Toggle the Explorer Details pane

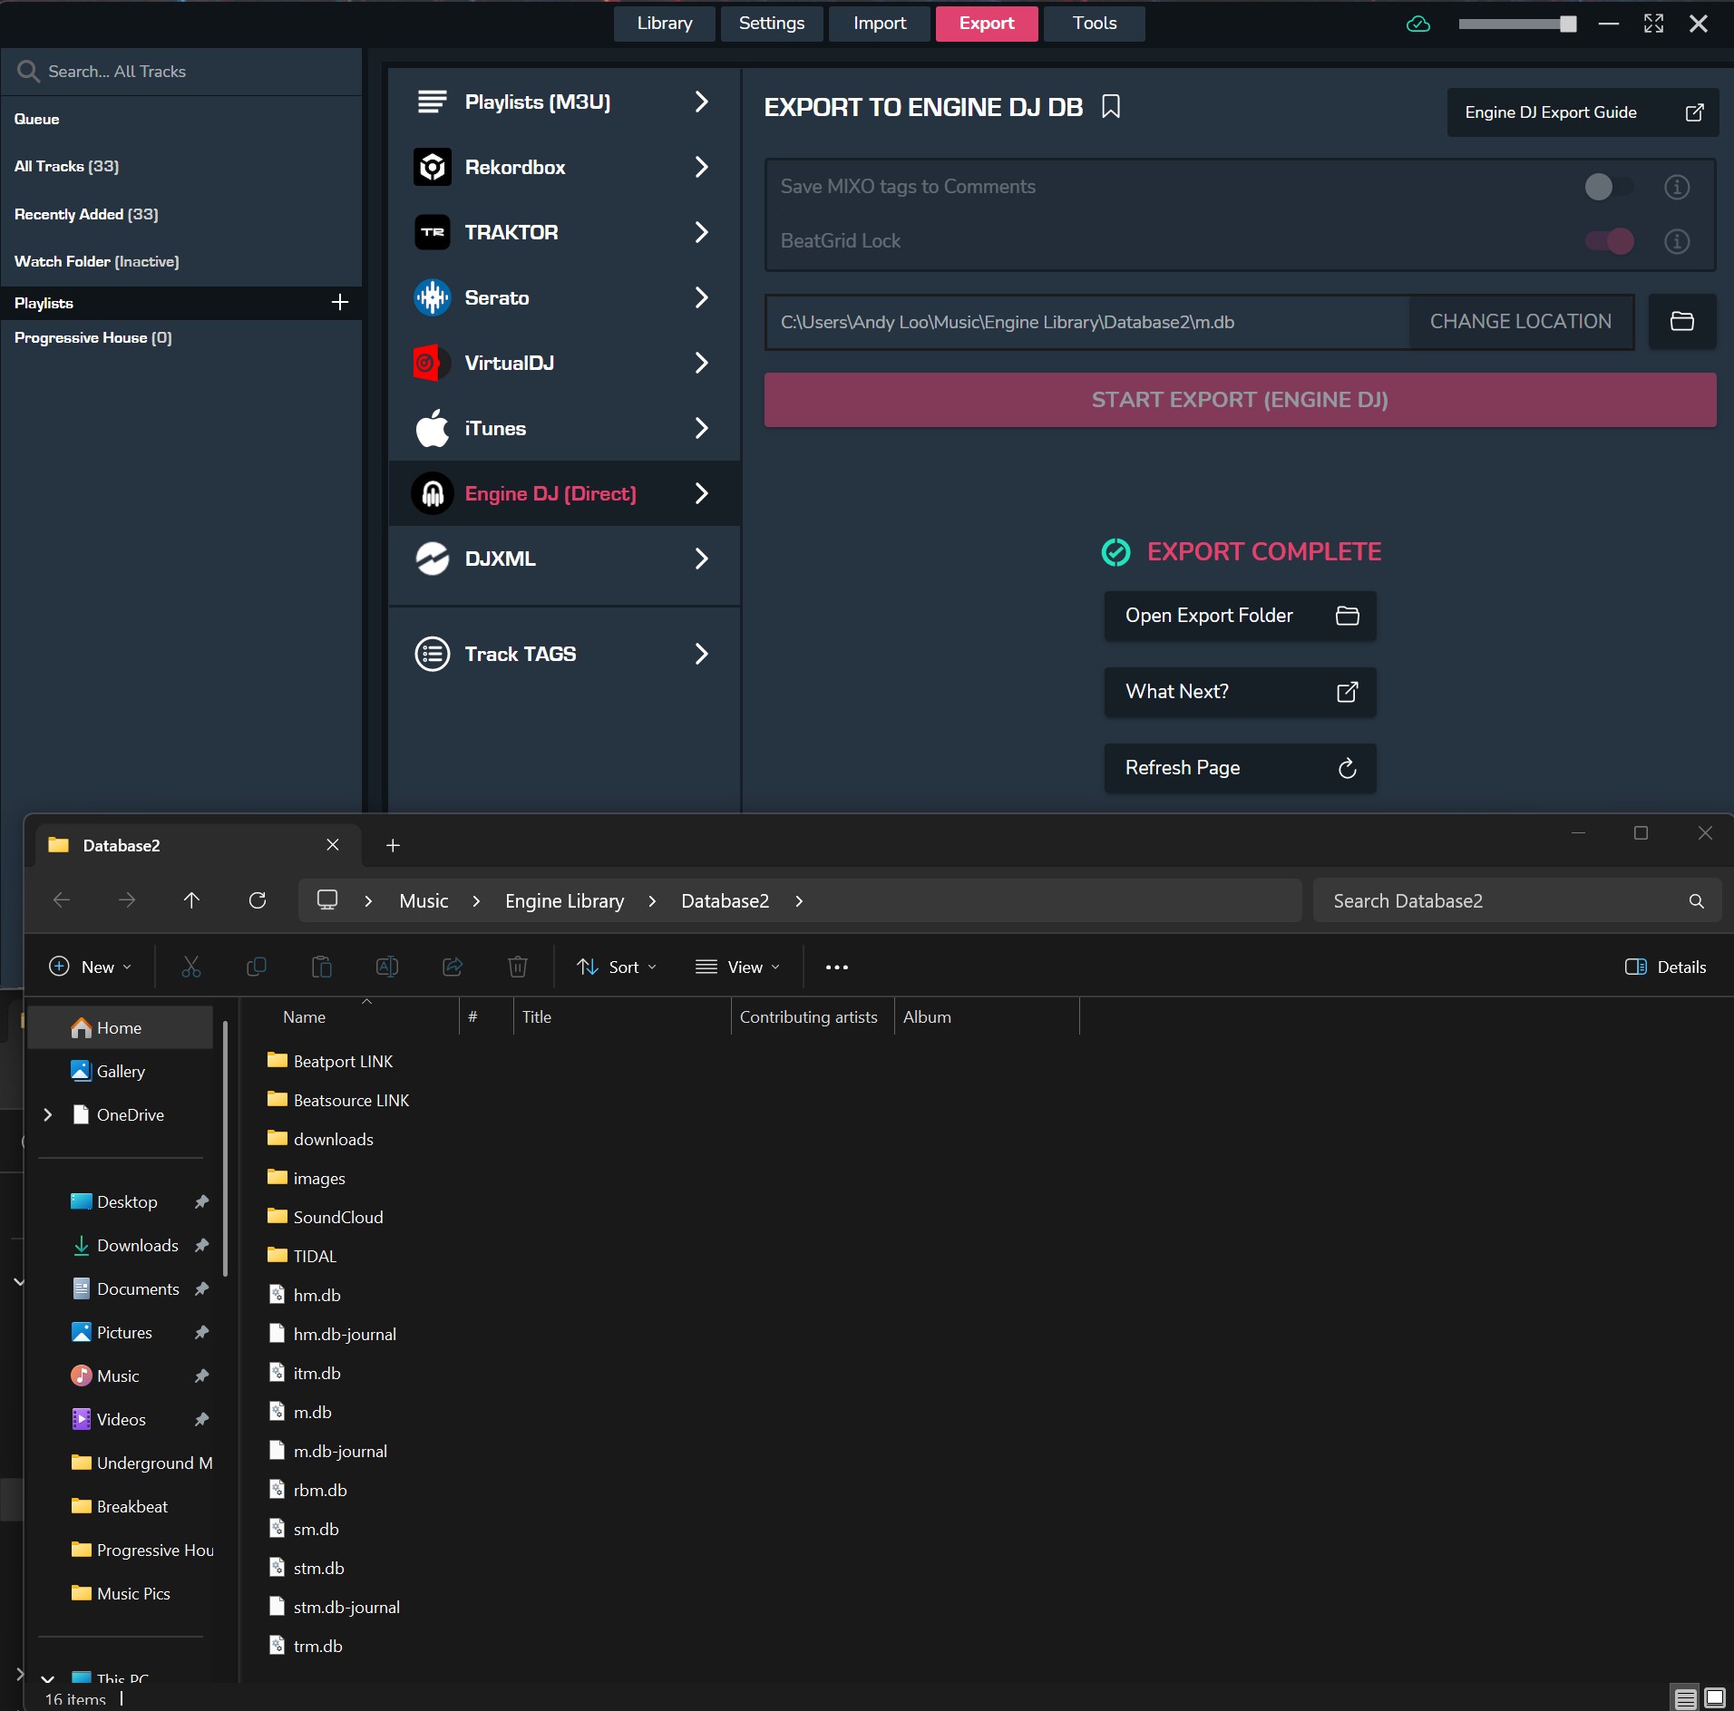[x=1666, y=967]
